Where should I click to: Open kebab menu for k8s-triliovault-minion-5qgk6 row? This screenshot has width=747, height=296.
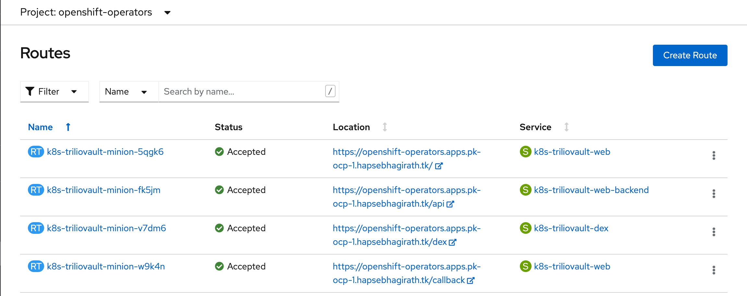point(714,155)
